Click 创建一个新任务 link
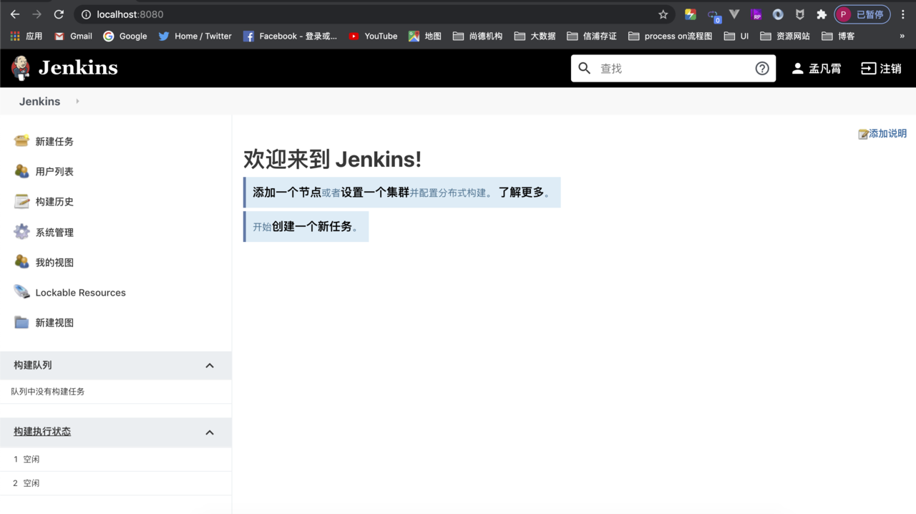Screen dimensions: 916x514 point(312,226)
